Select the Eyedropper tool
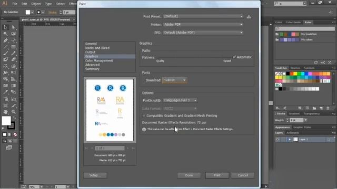Image resolution: width=337 pixels, height=189 pixels. 6,92
